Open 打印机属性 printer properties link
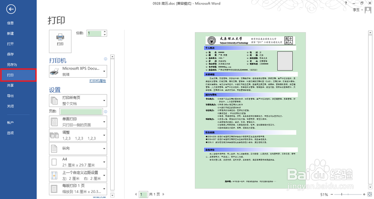The height and width of the screenshot is (199, 374). point(98,81)
